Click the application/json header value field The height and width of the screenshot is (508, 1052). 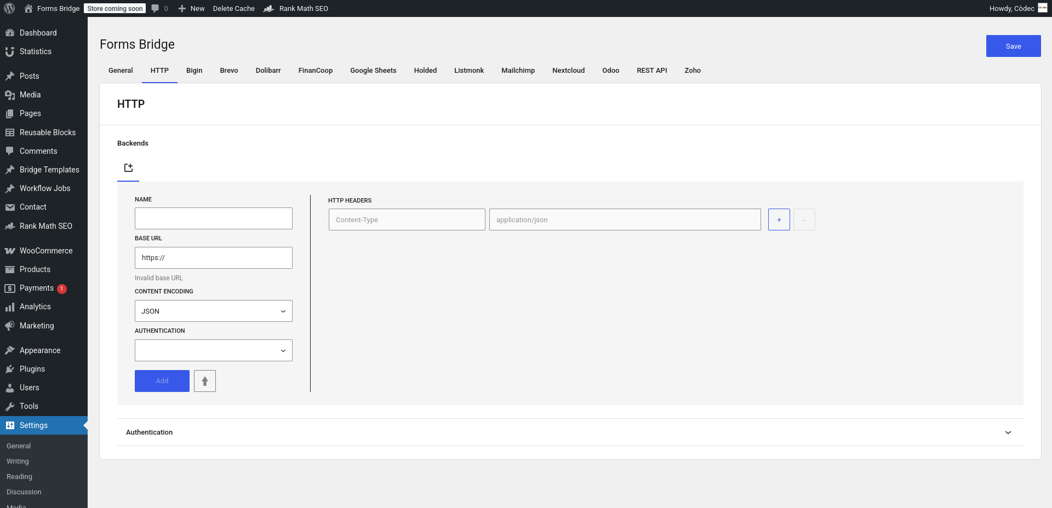[625, 220]
